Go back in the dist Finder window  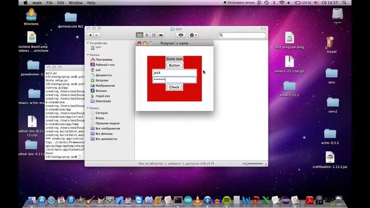pyautogui.click(x=90, y=35)
